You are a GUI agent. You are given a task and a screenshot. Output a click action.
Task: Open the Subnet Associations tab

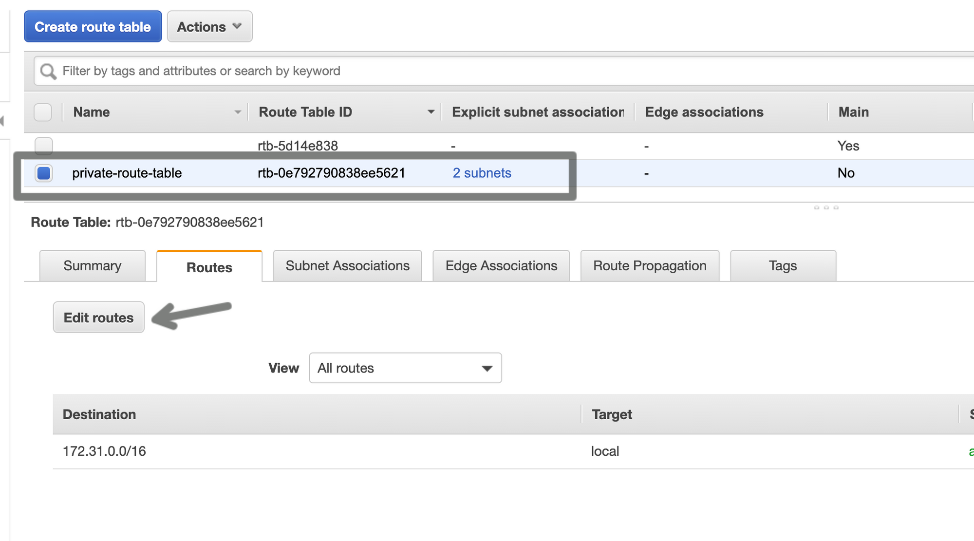347,266
